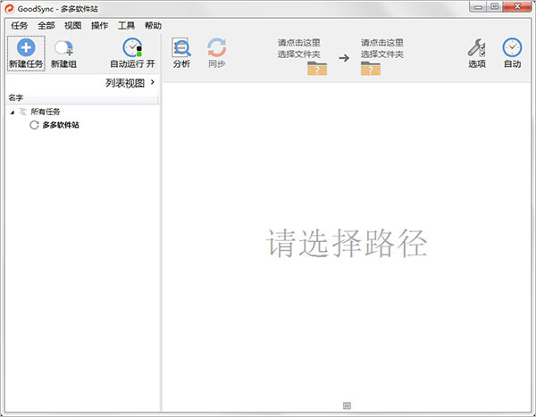This screenshot has height=417, width=536.
Task: Open the 自动 (Auto) clock icon
Action: pos(512,47)
